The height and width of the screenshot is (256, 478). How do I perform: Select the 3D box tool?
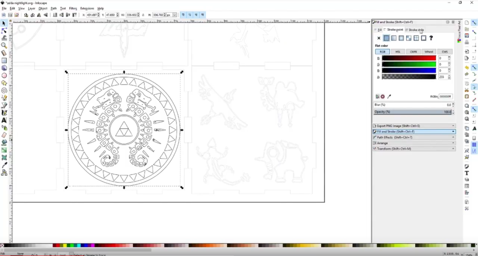tap(4, 68)
